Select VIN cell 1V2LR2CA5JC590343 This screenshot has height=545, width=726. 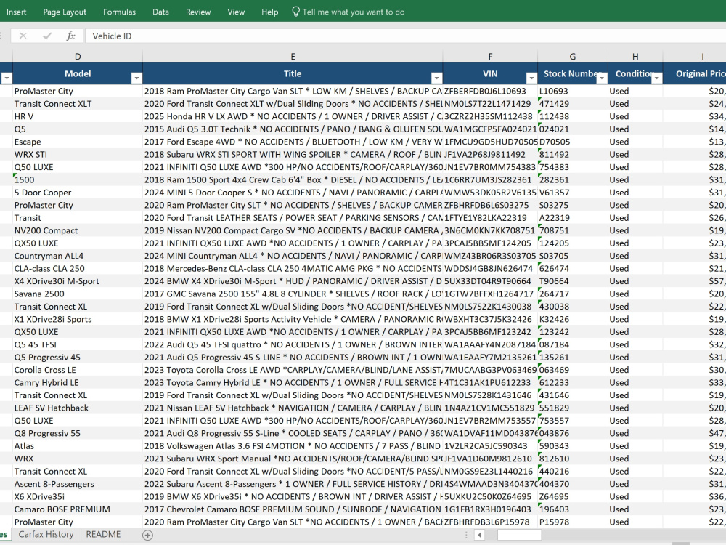tap(490, 446)
